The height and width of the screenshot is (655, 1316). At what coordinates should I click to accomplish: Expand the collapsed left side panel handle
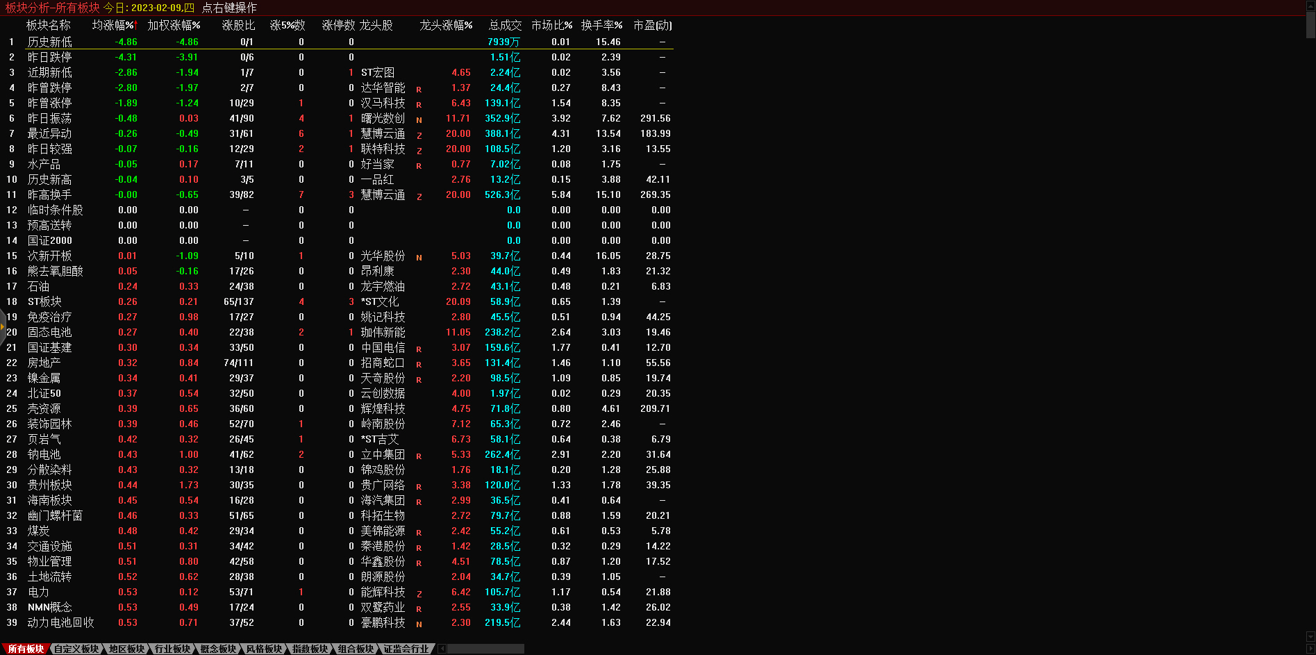point(3,326)
